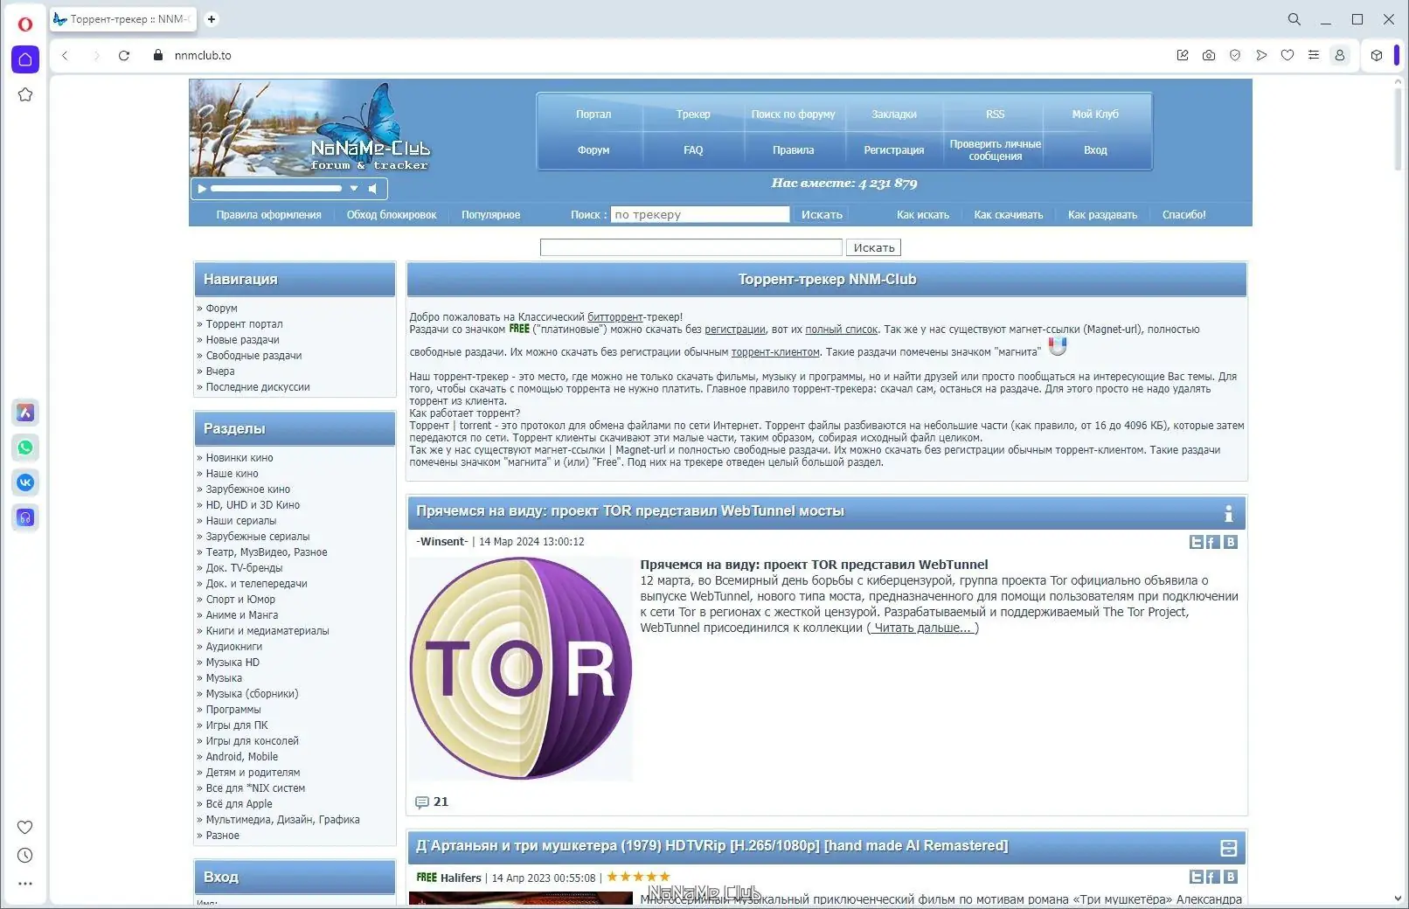The width and height of the screenshot is (1409, 909).
Task: Open Игры для ПК section
Action: tap(237, 725)
